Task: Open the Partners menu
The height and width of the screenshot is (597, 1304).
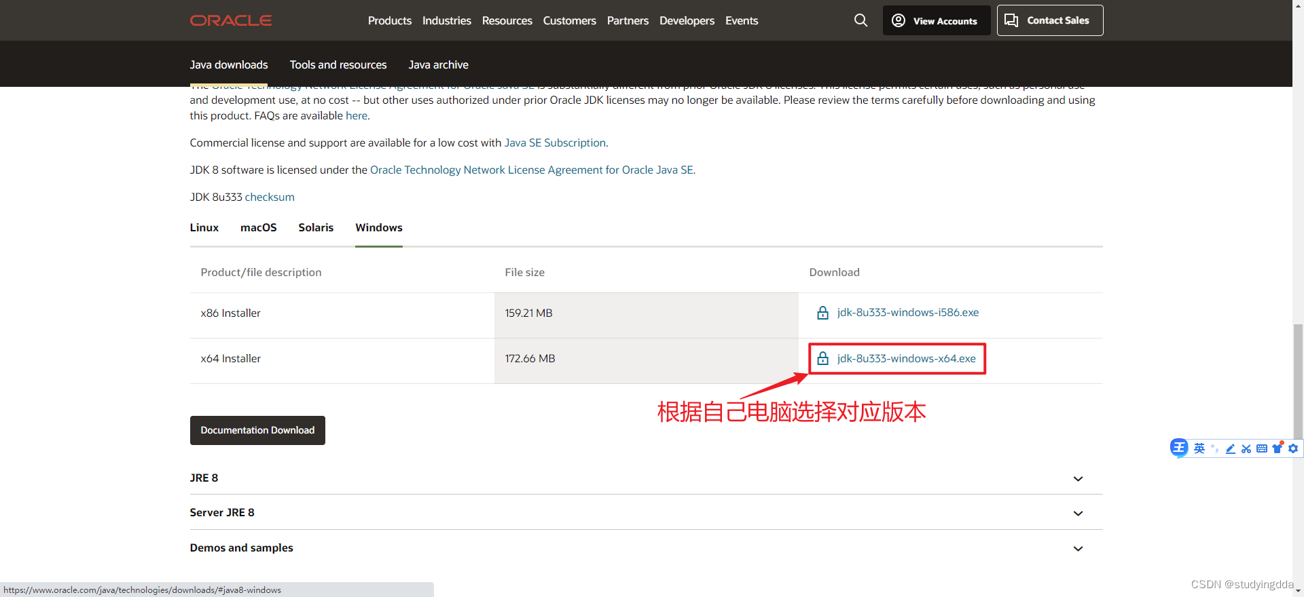Action: click(x=628, y=20)
